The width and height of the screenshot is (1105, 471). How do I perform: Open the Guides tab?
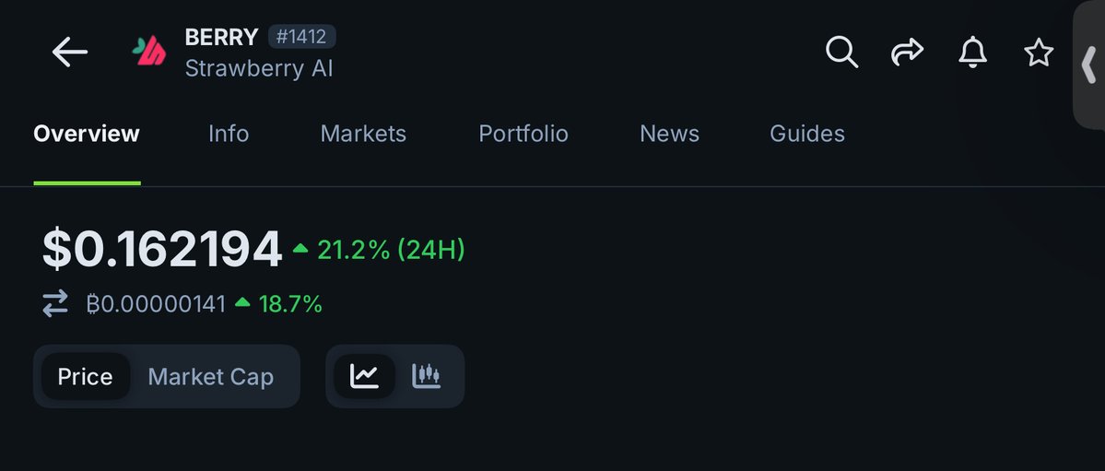point(807,134)
